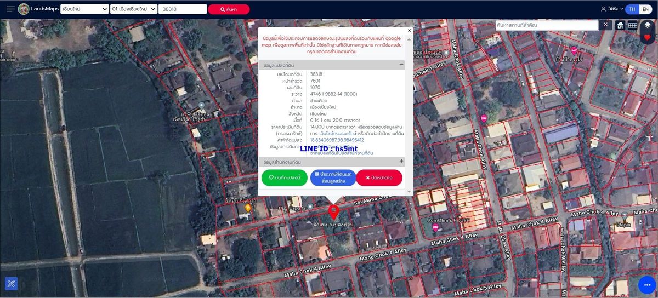Image resolution: width=658 pixels, height=298 pixels.
Task: Click the green บันทึกแปลงนี้ button
Action: point(284,177)
